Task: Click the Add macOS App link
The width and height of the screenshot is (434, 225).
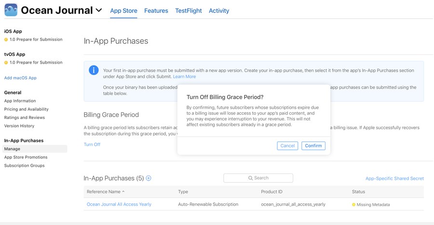Action: (20, 78)
